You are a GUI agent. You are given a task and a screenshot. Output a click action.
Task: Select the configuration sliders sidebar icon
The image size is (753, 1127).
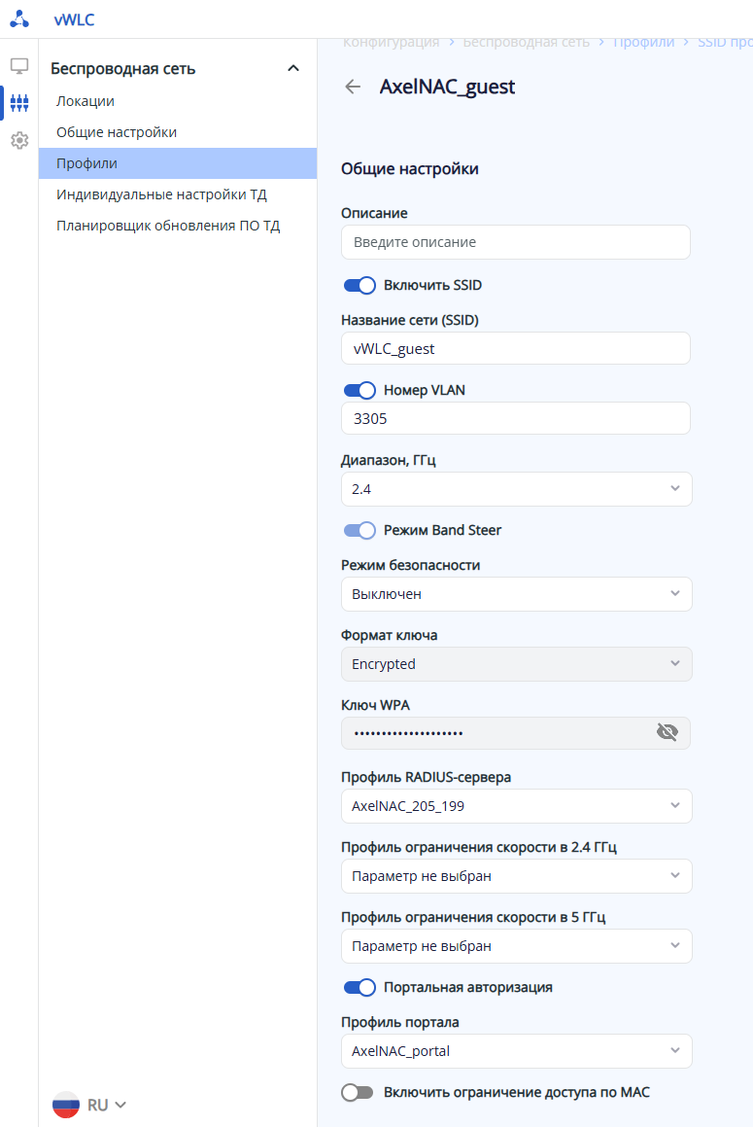pos(19,103)
